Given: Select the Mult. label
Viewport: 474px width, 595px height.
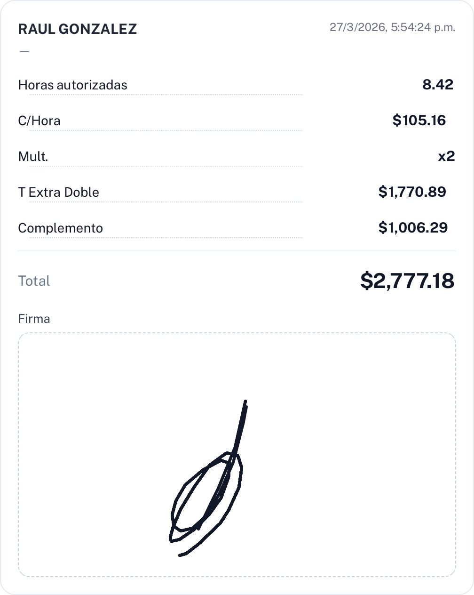Looking at the screenshot, I should pyautogui.click(x=33, y=157).
